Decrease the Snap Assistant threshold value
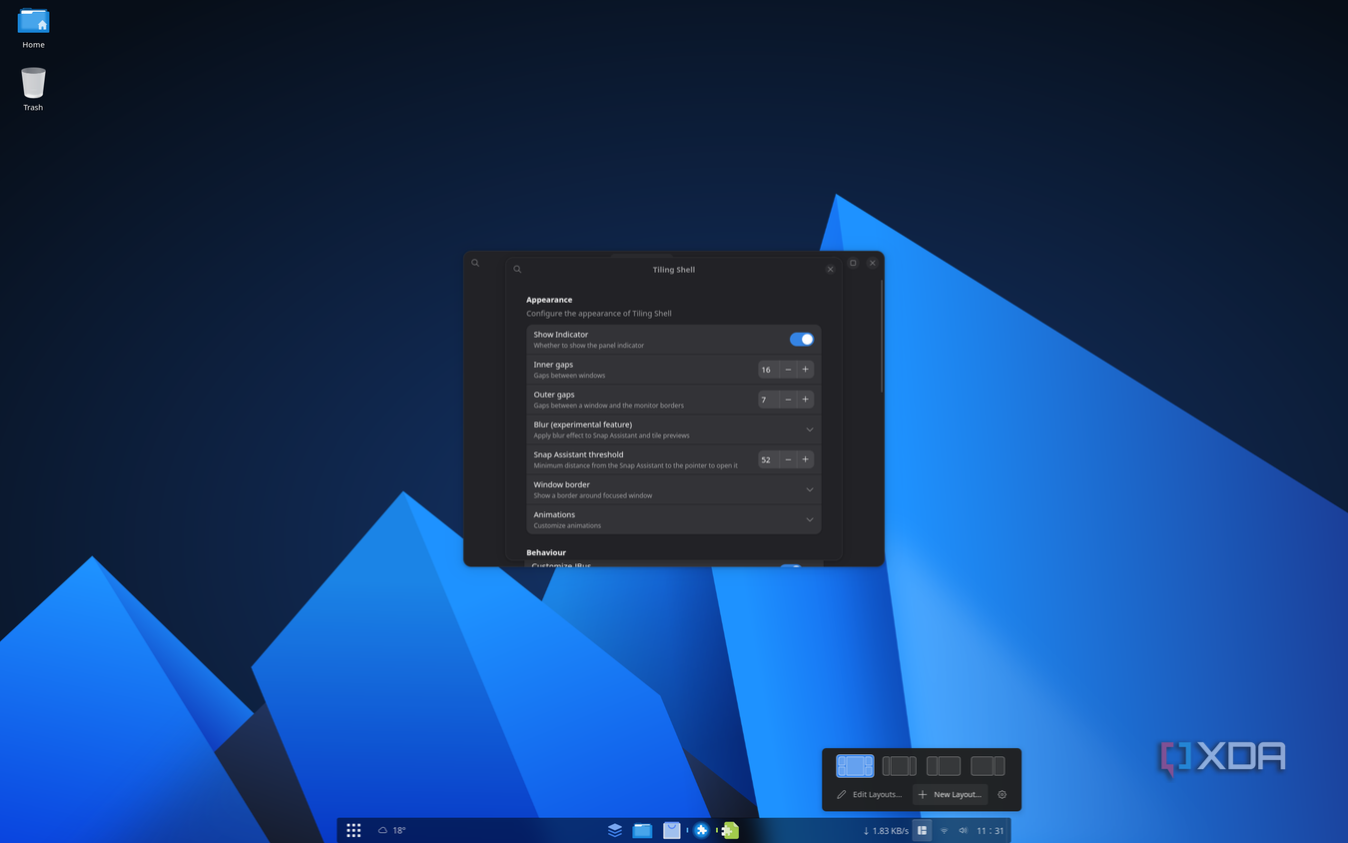1348x843 pixels. [x=788, y=459]
